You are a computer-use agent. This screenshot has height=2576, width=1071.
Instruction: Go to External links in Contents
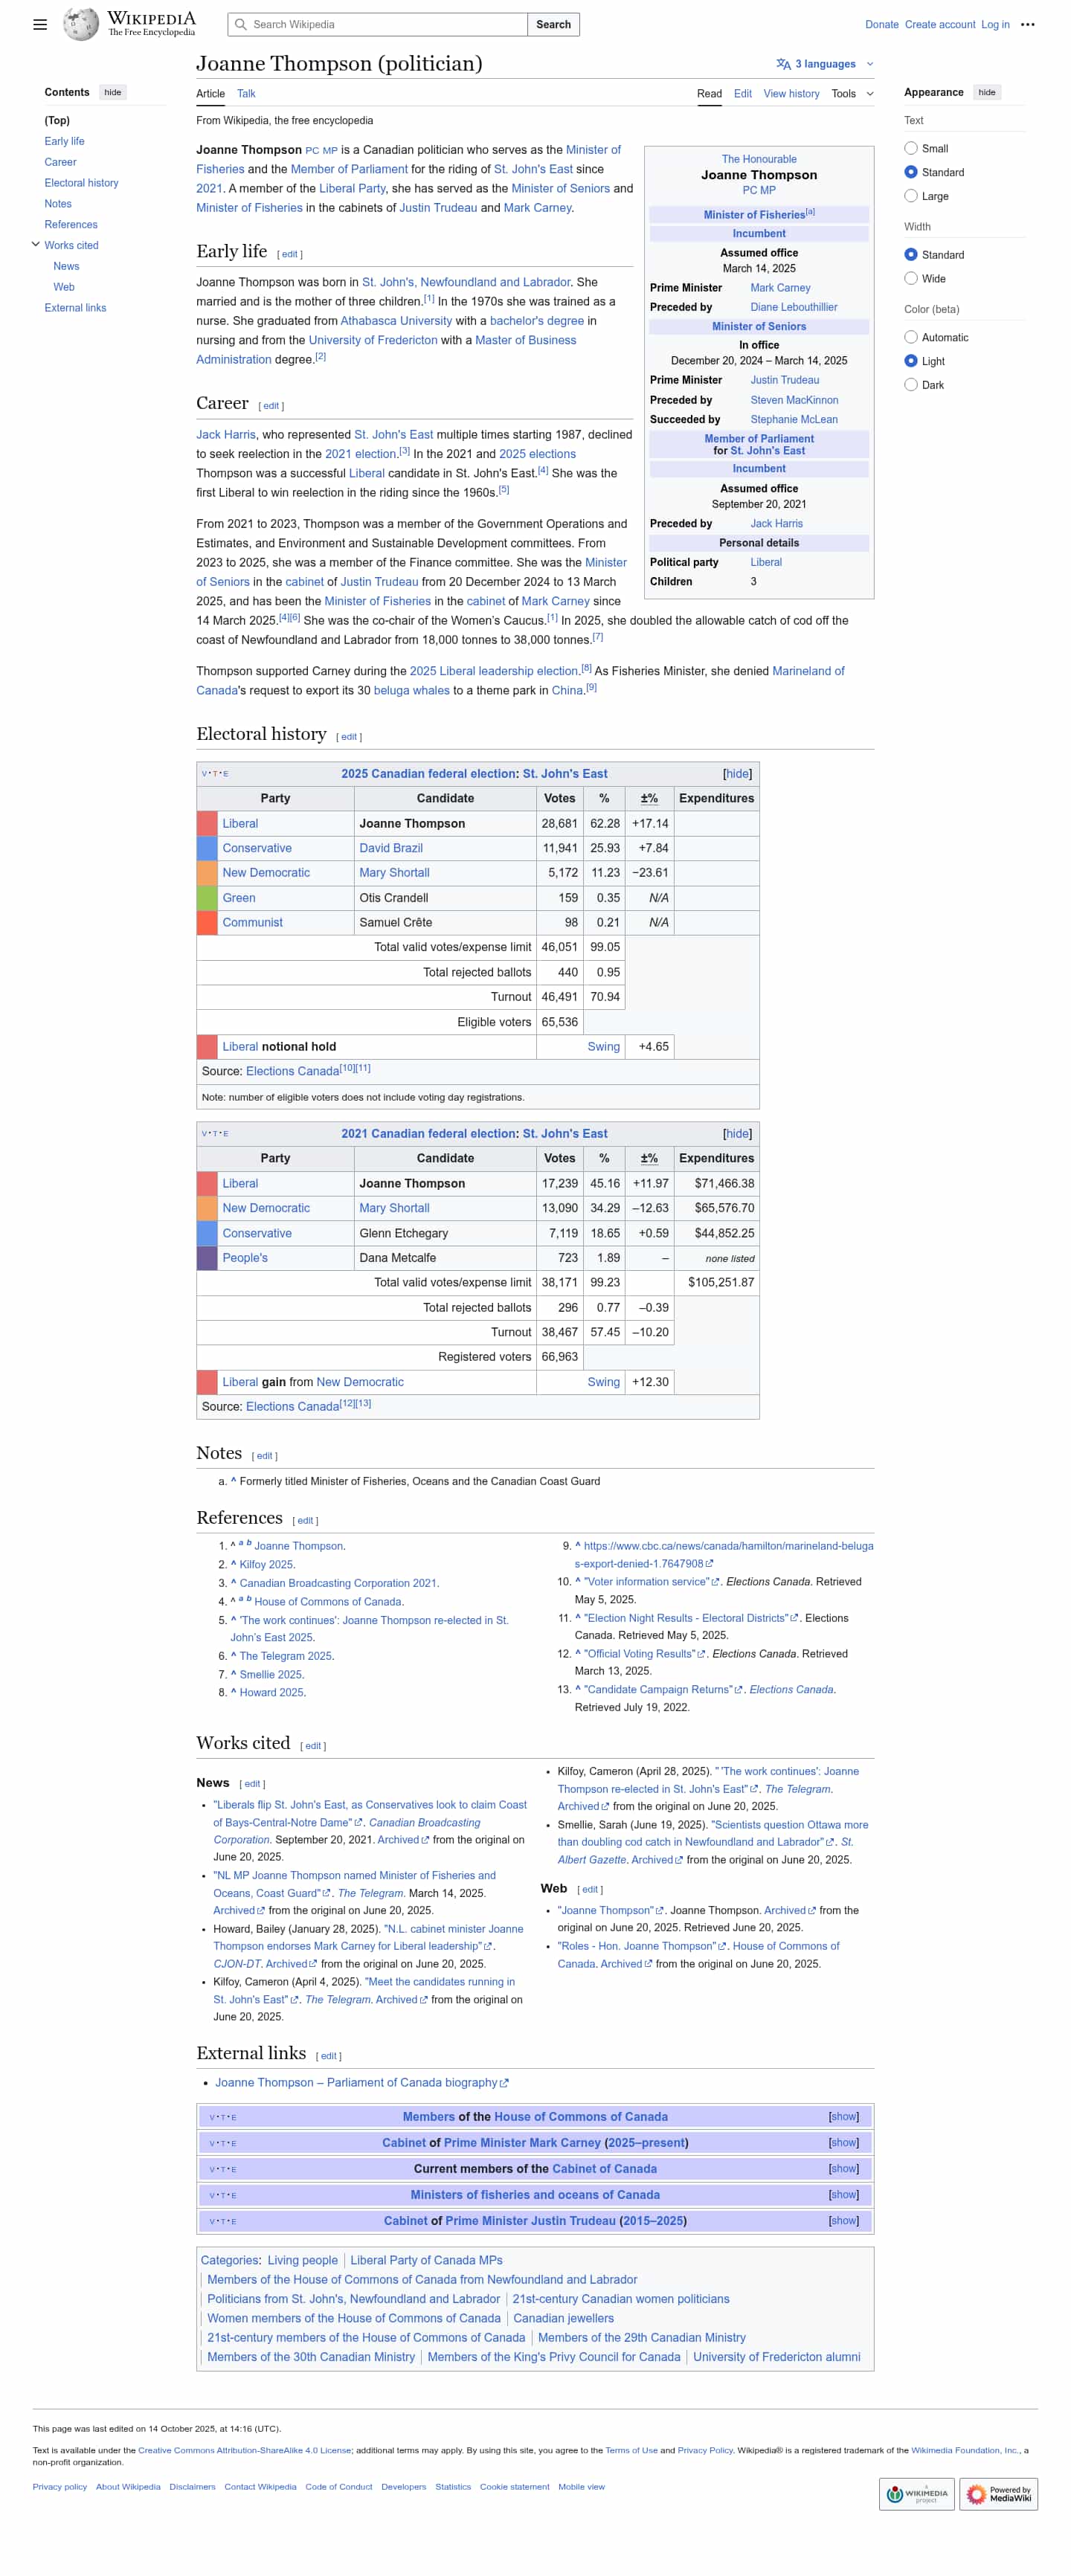[x=75, y=308]
